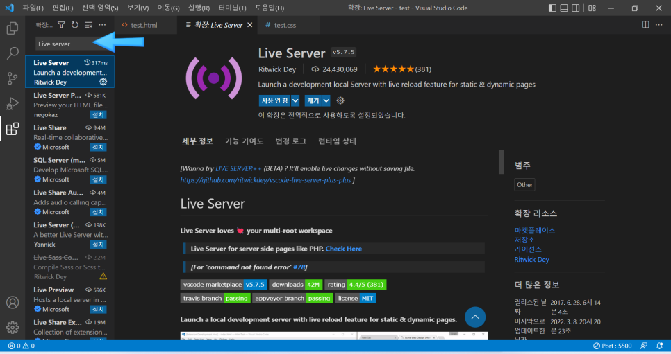Image resolution: width=671 pixels, height=354 pixels.
Task: Open the Manage gear in activity bar
Action: pyautogui.click(x=13, y=327)
